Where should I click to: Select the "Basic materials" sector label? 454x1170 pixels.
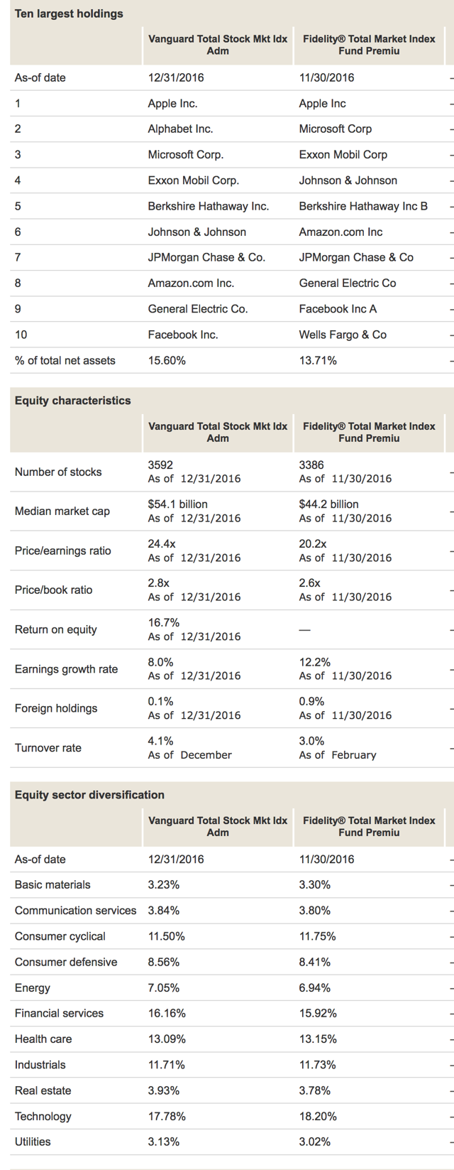[x=52, y=885]
